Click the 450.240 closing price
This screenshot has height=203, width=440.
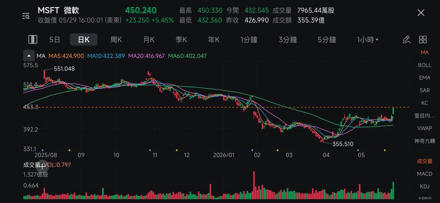tap(141, 10)
